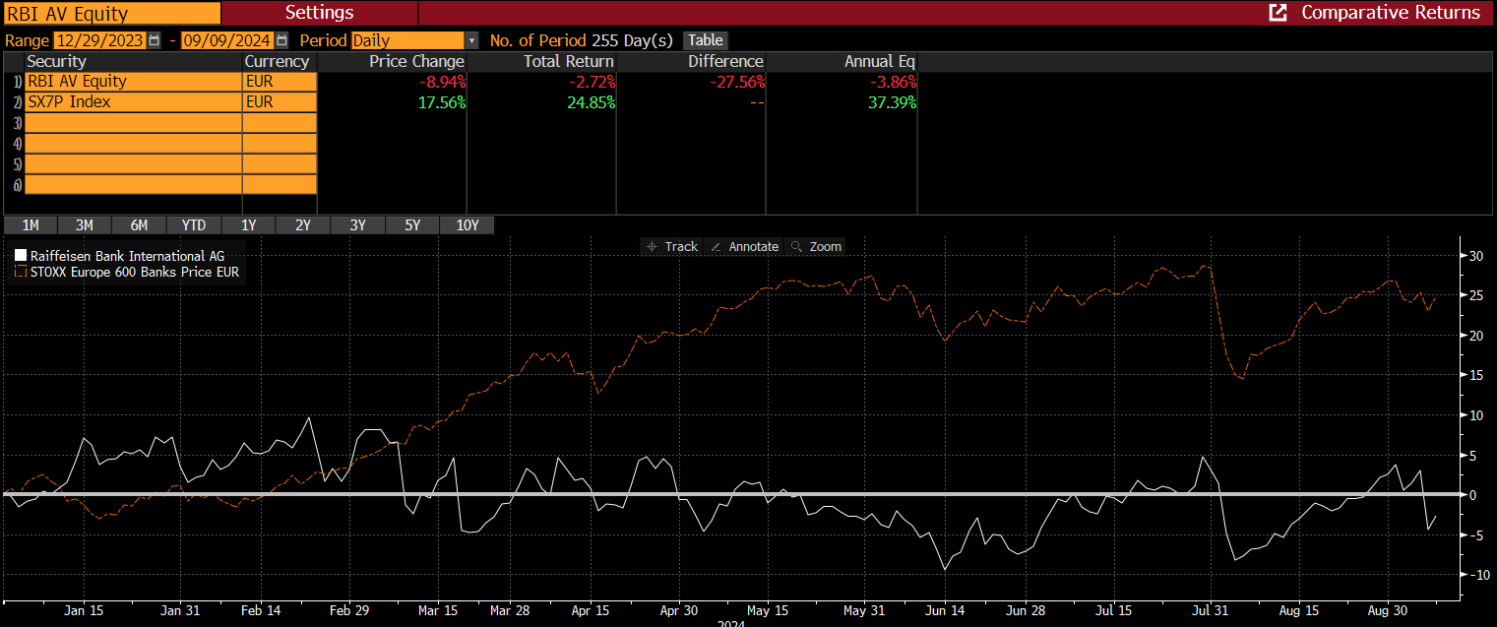The image size is (1497, 627).
Task: Click the EUR currency cell for RBI AV Equity
Action: tap(280, 82)
